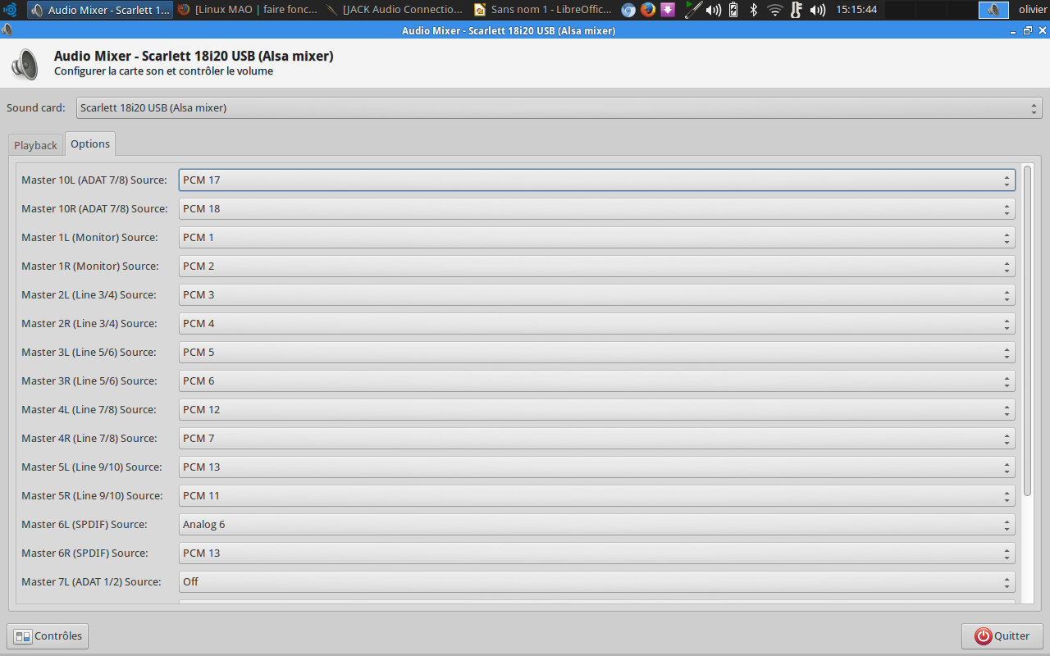Click the "Master 6L (SPDIF) Source:" label
This screenshot has width=1050, height=656.
(84, 524)
